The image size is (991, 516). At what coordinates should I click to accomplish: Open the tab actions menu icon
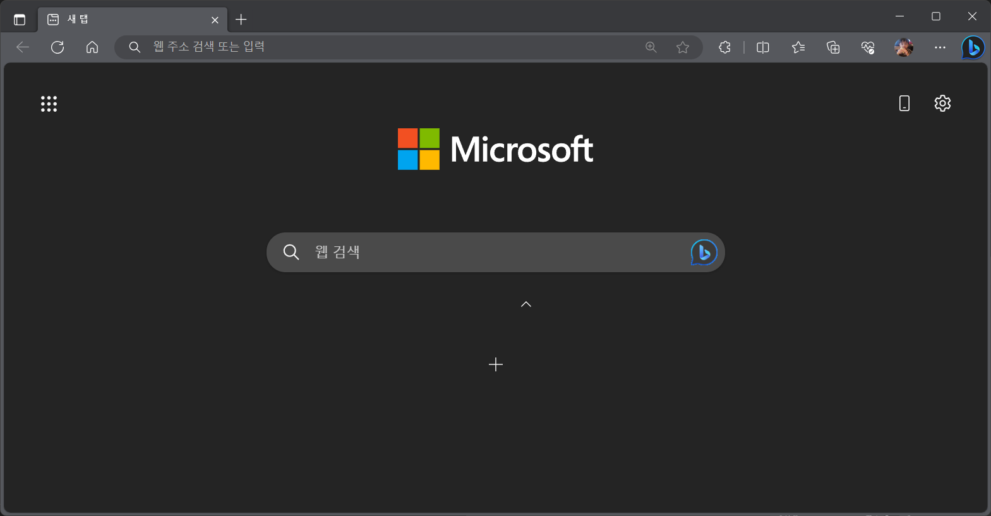click(20, 20)
